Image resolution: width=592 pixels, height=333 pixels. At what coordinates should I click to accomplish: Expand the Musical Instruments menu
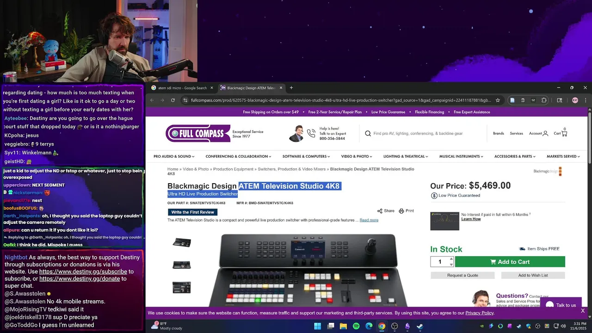[461, 156]
